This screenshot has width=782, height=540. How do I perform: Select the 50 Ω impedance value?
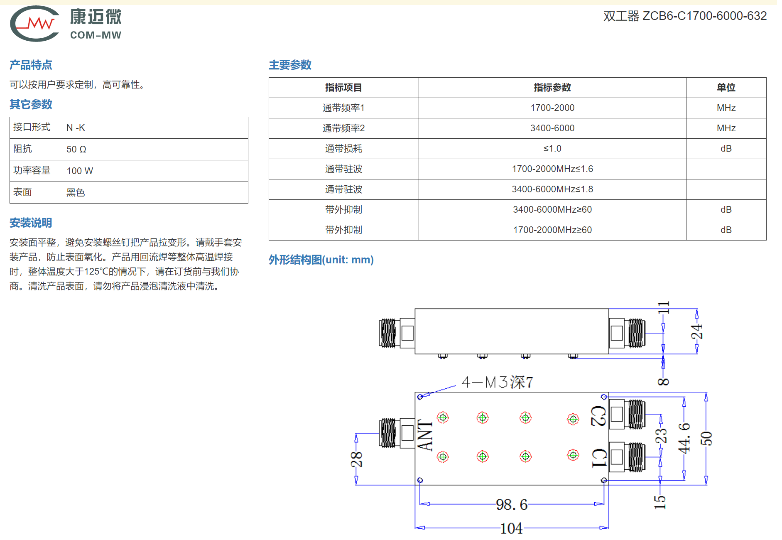coord(76,149)
